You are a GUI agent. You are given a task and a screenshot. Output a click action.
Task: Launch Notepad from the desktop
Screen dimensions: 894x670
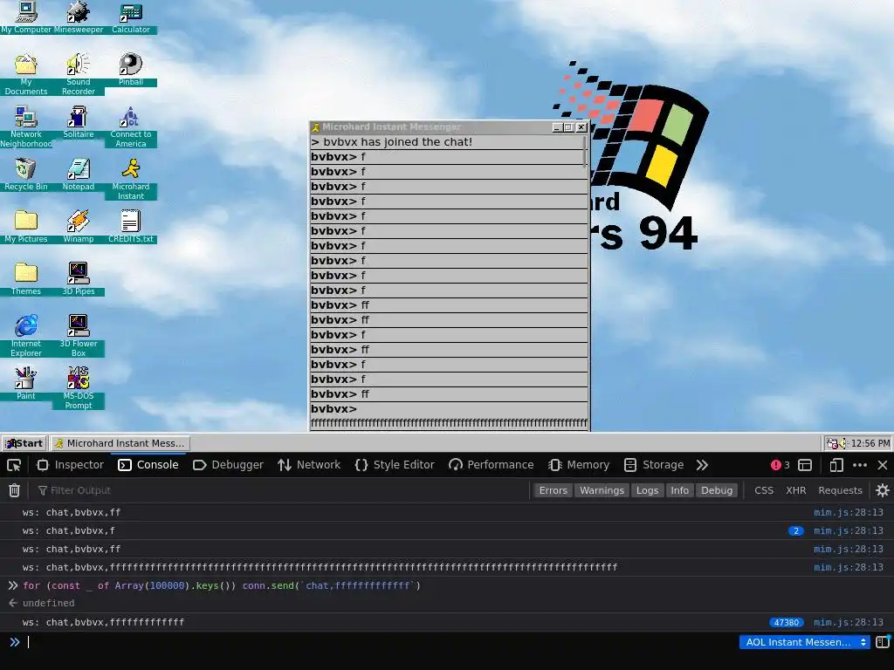pos(78,174)
